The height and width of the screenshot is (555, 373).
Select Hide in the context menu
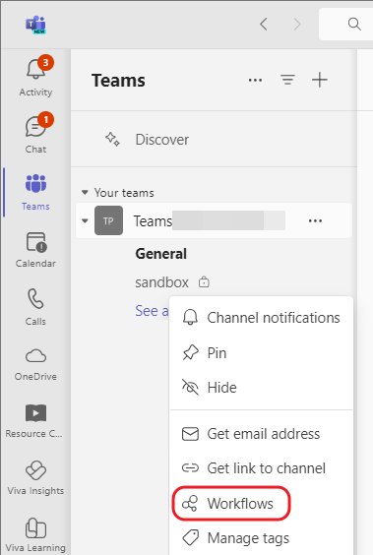point(261,388)
